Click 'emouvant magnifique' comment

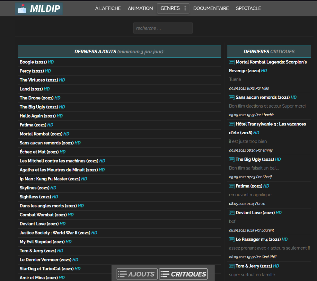[250, 195]
